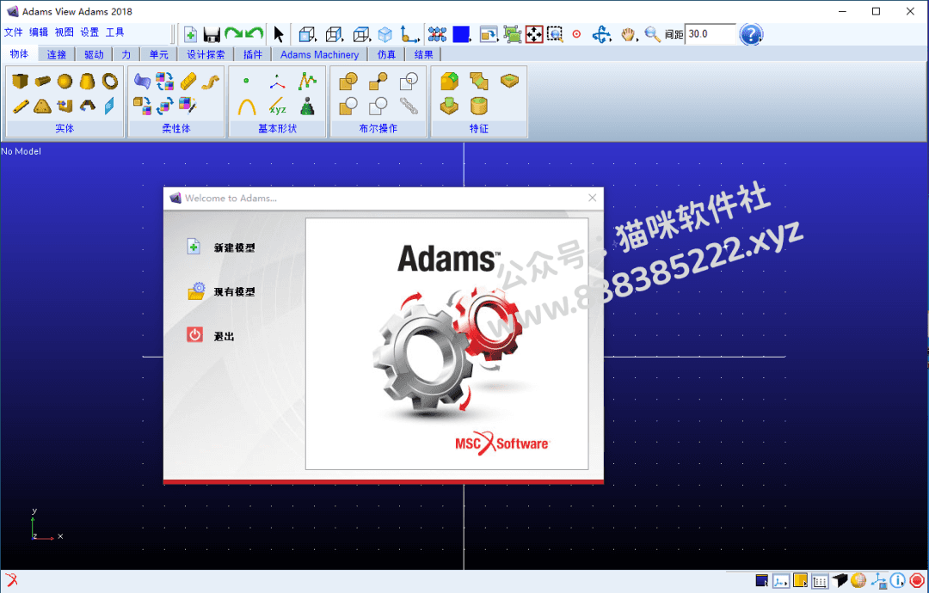Open the 编辑 menu
The height and width of the screenshot is (593, 929).
pyautogui.click(x=39, y=33)
